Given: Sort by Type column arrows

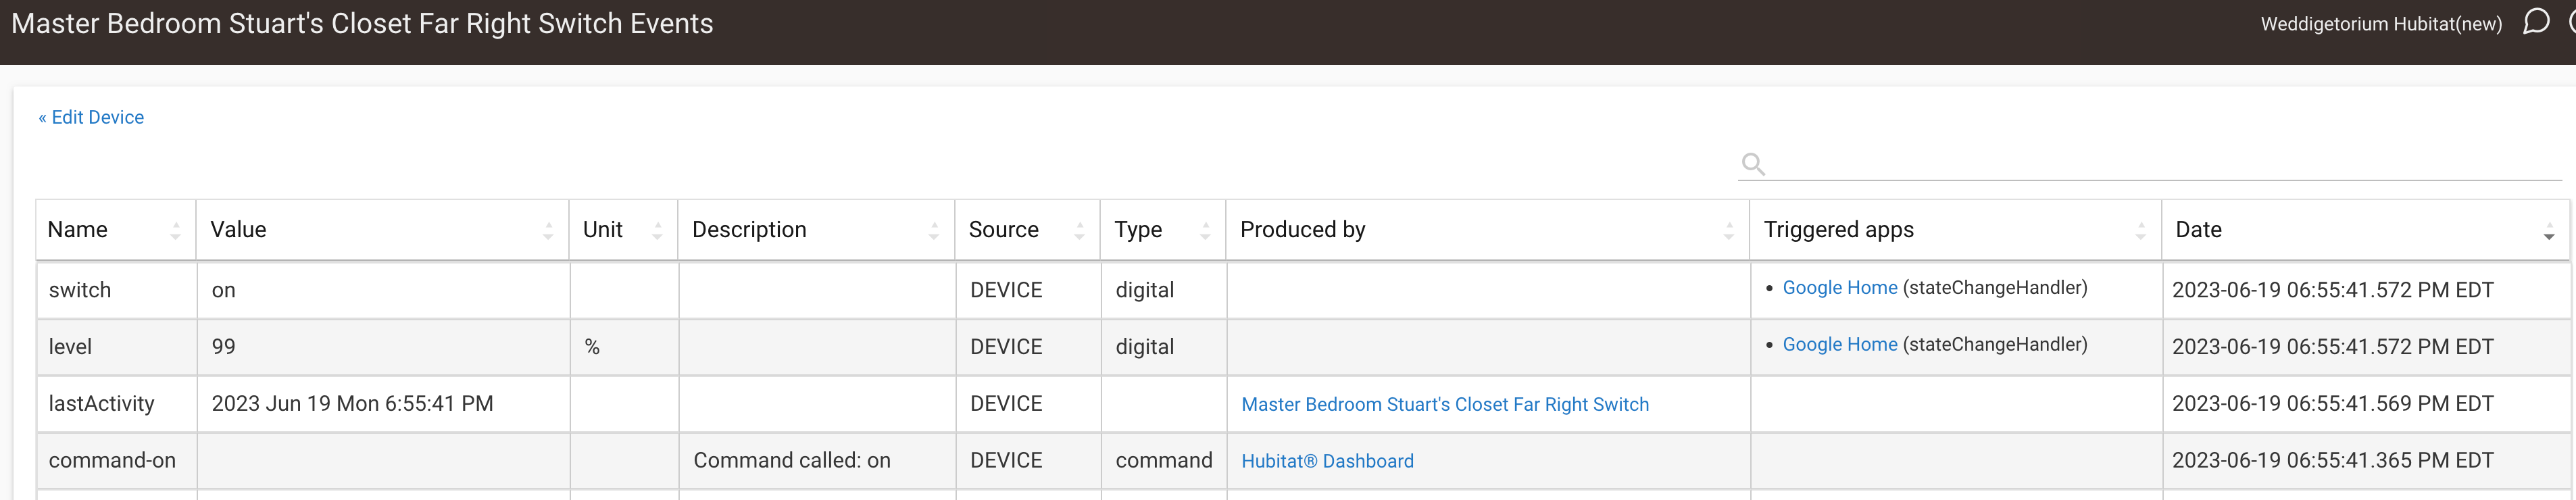Looking at the screenshot, I should click(x=1205, y=231).
